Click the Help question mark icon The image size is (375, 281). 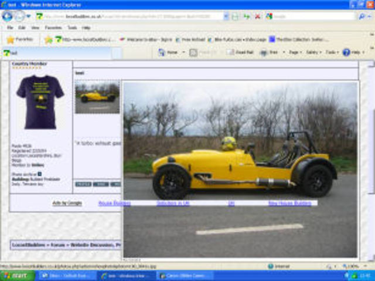346,52
